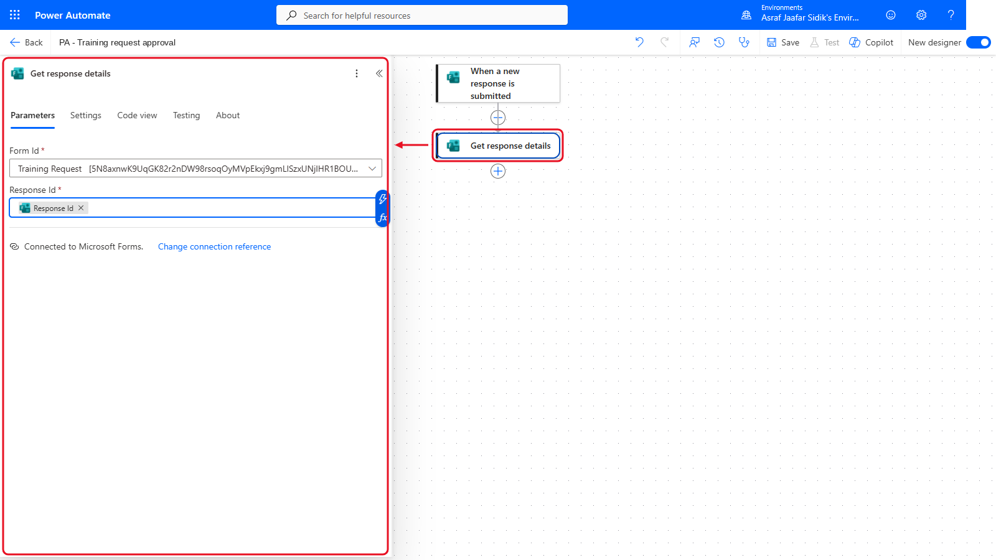Image resolution: width=996 pixels, height=560 pixels.
Task: Switch to the Parameters tab
Action: 32,115
